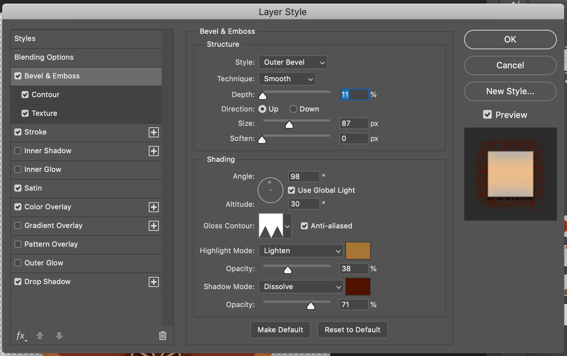Screen dimensions: 567x356
Task: Enable the Inner Glow checkbox
Action: [18, 169]
